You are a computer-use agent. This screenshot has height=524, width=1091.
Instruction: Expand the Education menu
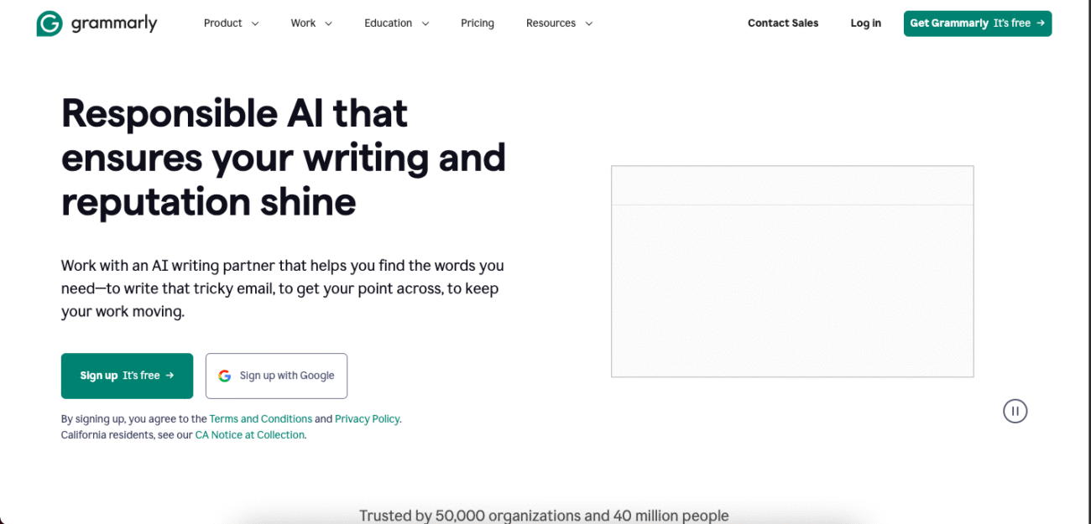click(397, 23)
